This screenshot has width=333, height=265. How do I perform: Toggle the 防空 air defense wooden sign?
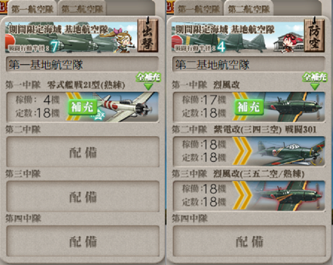(314, 35)
